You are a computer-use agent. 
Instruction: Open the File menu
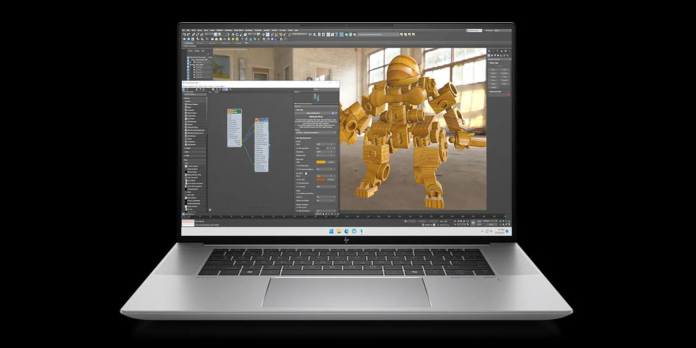(x=183, y=30)
